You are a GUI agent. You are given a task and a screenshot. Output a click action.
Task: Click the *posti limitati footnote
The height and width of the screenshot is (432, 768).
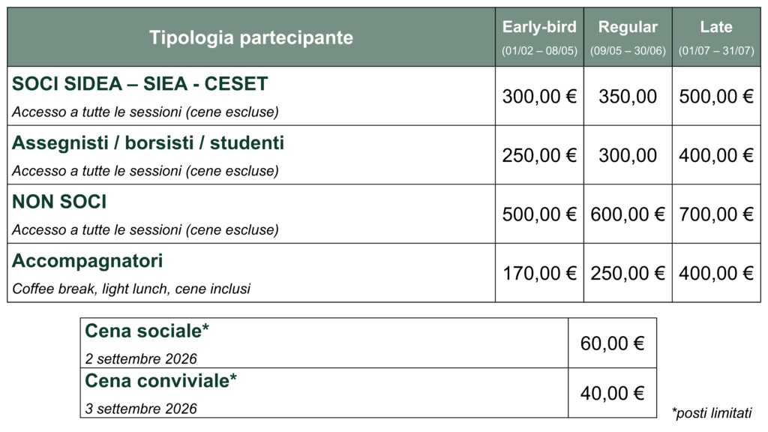click(712, 413)
